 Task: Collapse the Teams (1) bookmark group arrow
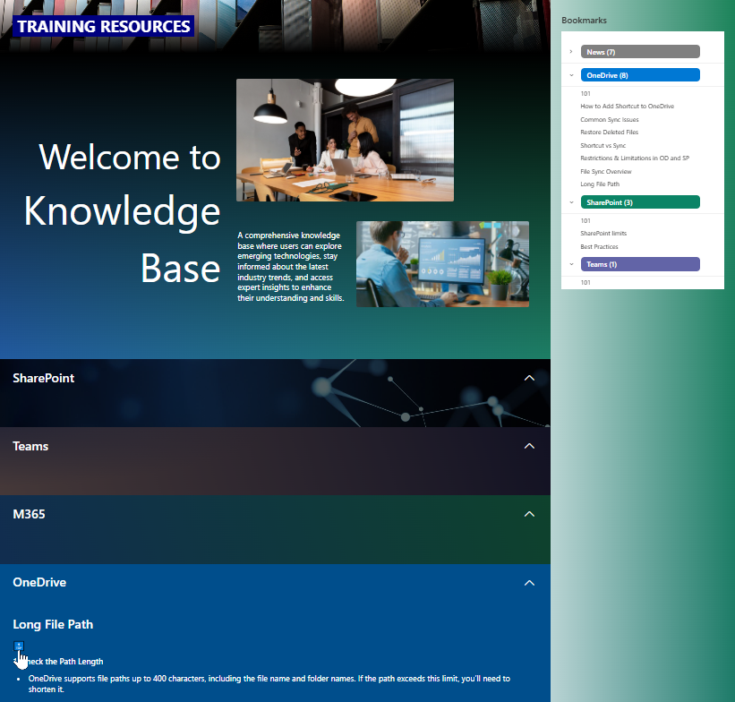coord(571,264)
